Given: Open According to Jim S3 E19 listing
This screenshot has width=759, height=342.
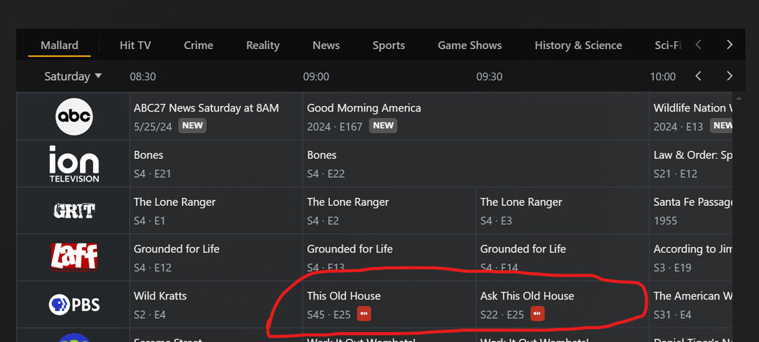Looking at the screenshot, I should click(x=691, y=257).
